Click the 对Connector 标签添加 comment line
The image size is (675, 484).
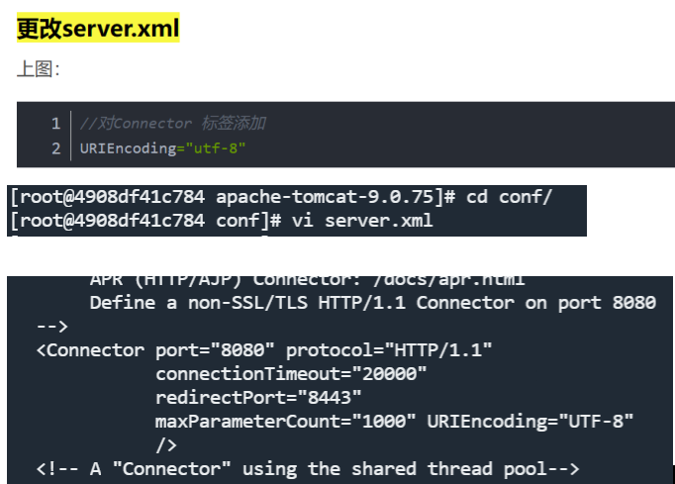tap(172, 124)
